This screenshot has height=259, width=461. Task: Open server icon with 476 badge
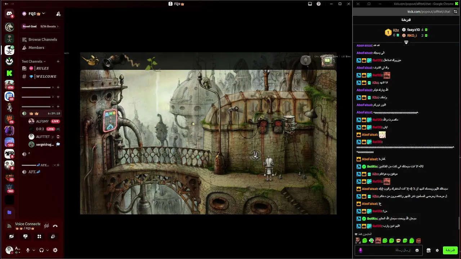tap(9, 85)
